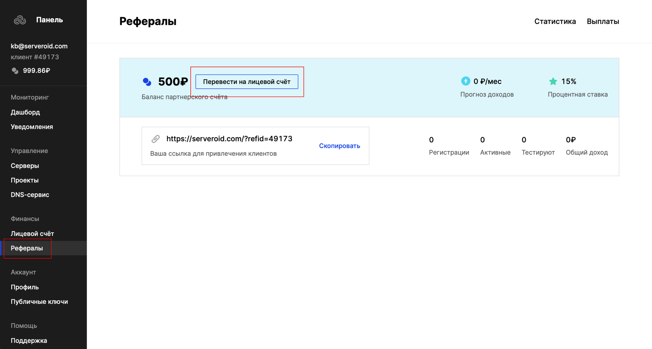Viewport: 652px width, 349px height.
Task: Click the Тестируют counter label
Action: 538,152
